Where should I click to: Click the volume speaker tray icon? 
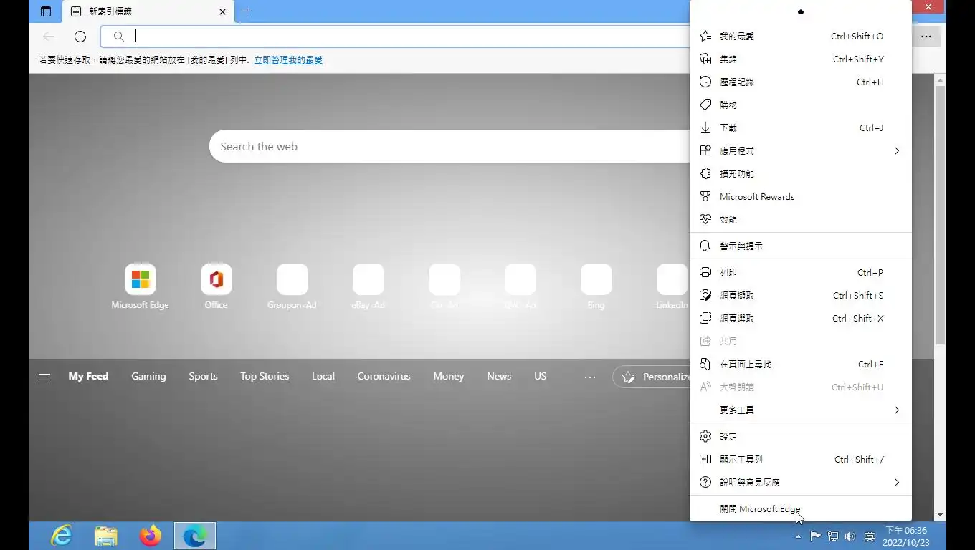(x=850, y=536)
